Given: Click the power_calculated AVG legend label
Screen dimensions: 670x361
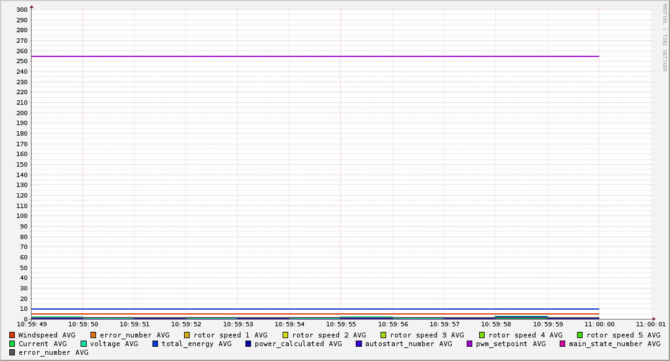Looking at the screenshot, I should tap(298, 344).
